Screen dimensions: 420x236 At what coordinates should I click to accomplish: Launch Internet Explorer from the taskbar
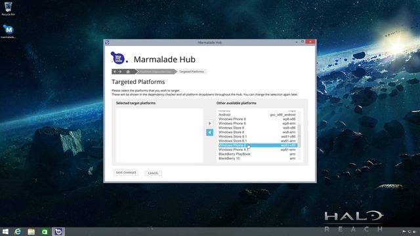[x=18, y=231]
